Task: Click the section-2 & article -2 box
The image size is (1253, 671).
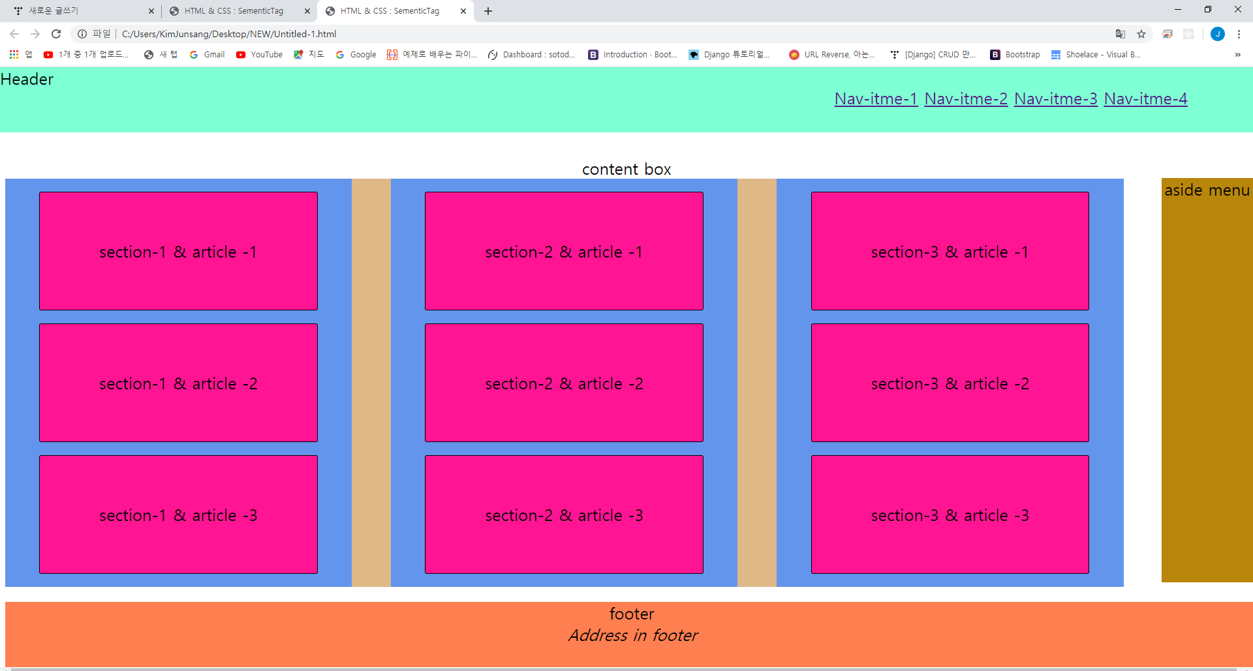Action: coord(564,383)
